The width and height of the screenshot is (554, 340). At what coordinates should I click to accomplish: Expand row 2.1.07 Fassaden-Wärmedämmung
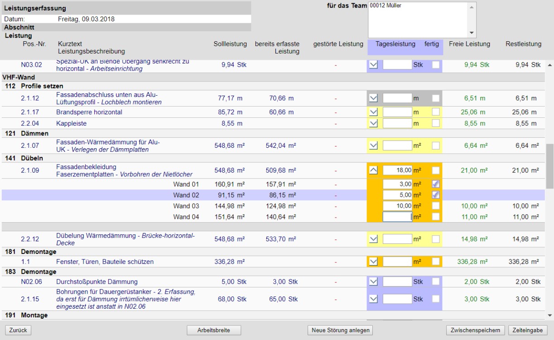(x=373, y=146)
